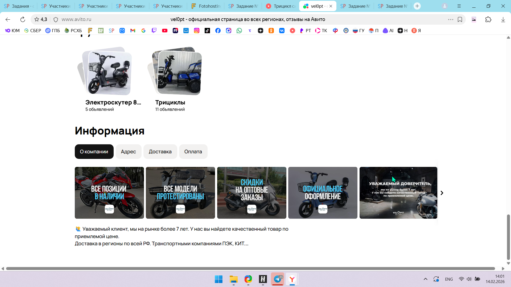
Task: Open the Трициклы category link
Action: click(x=170, y=102)
